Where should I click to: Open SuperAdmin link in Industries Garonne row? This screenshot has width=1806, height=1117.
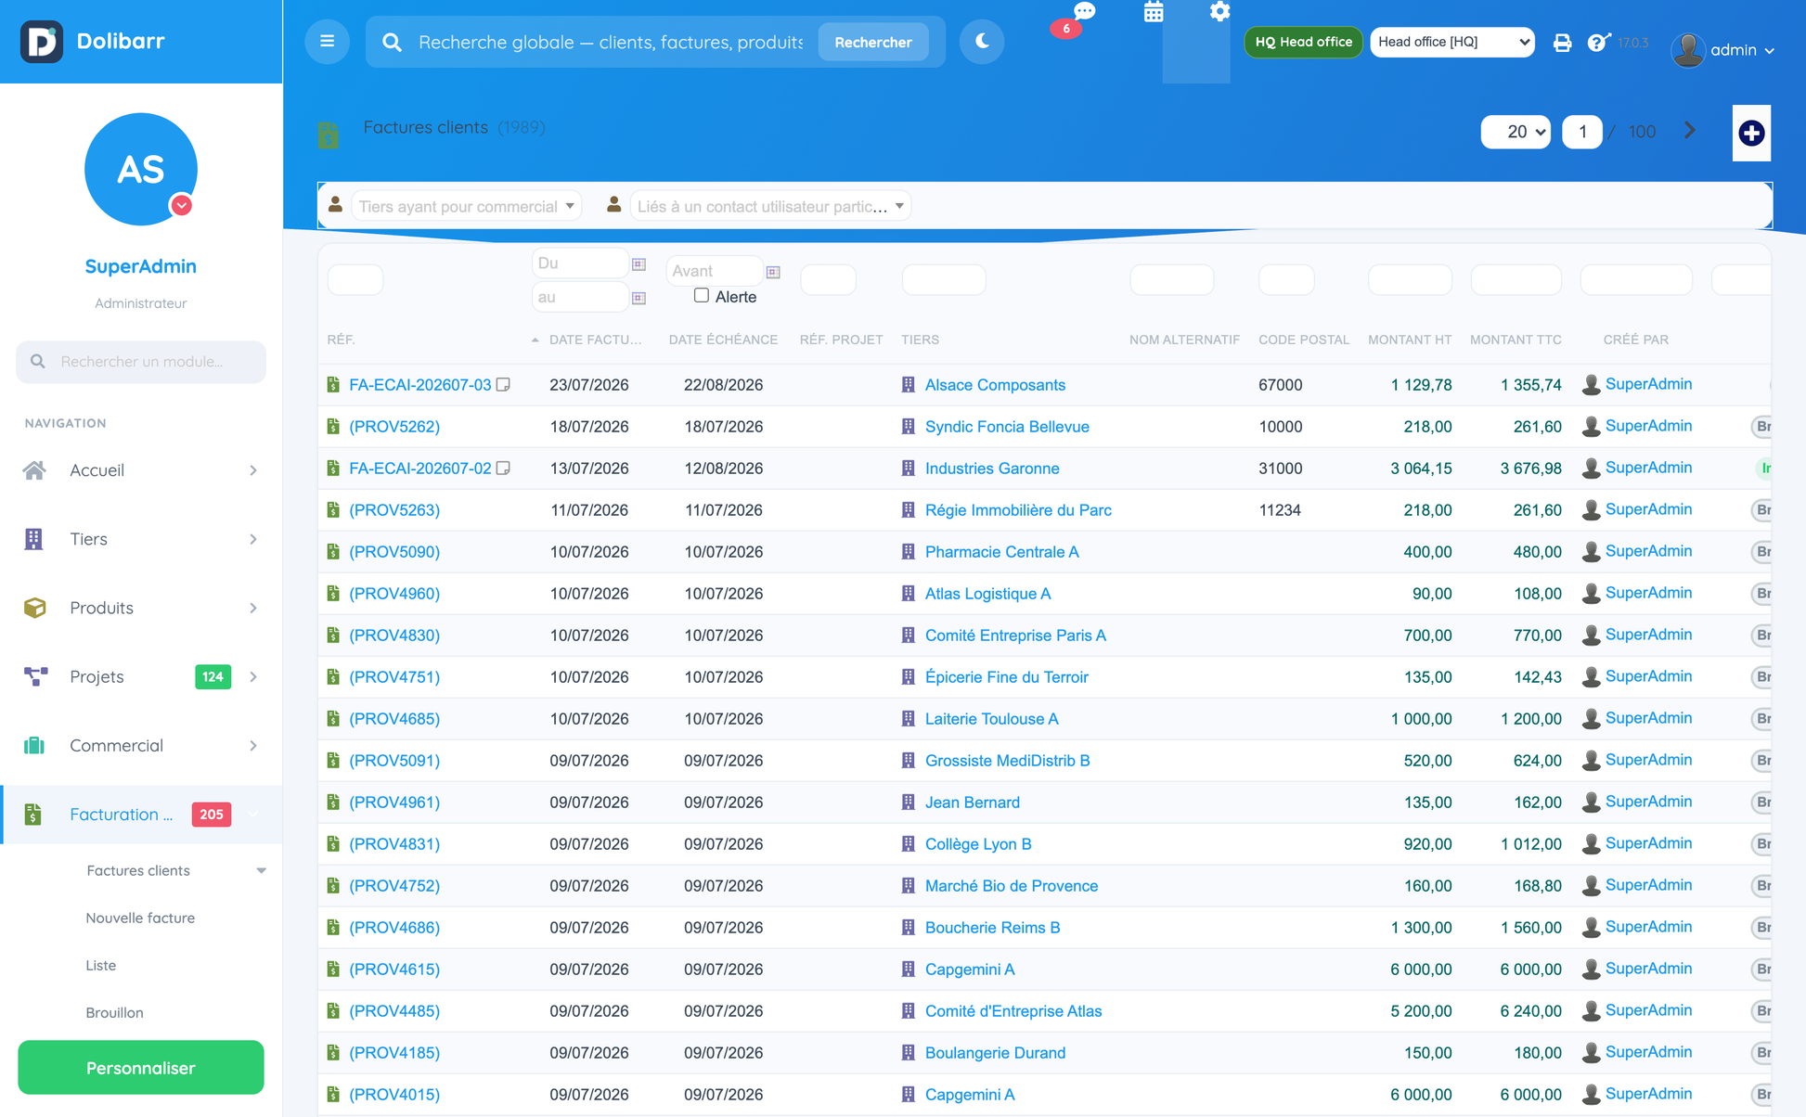[1648, 468]
